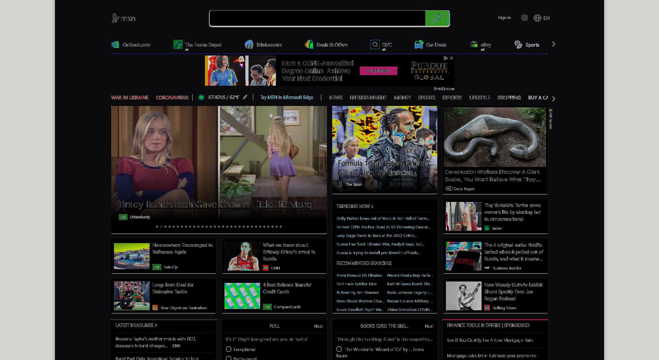Viewport: 659px width, 360px height.
Task: Click the CNN source icon under Brittney Griner story
Action: [x=266, y=268]
